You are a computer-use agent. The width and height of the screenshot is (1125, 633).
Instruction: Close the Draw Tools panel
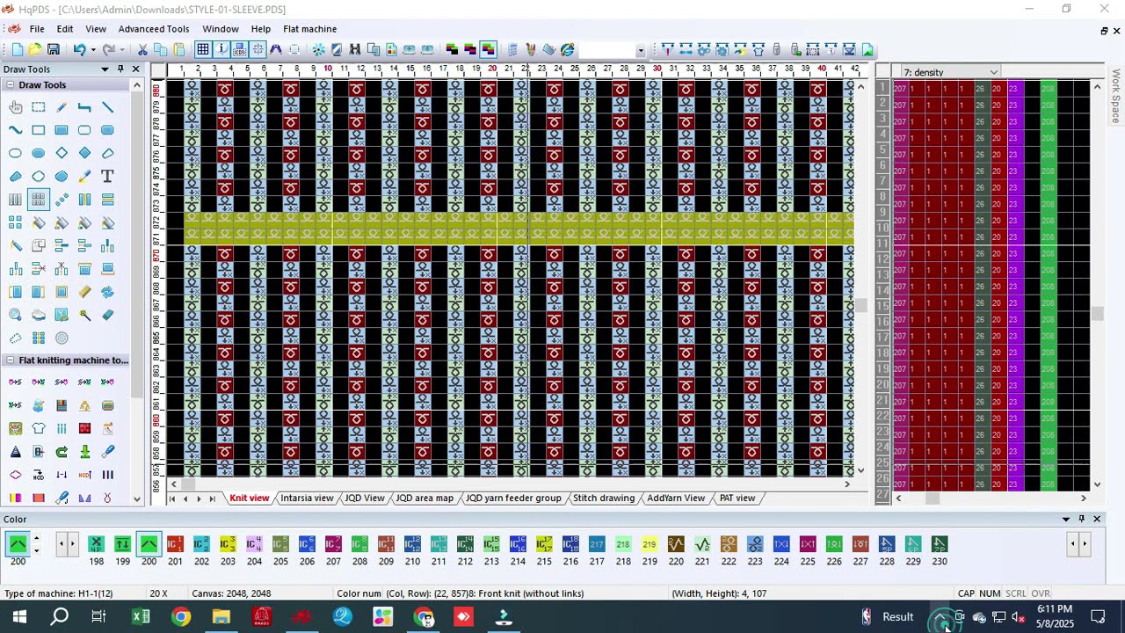135,69
